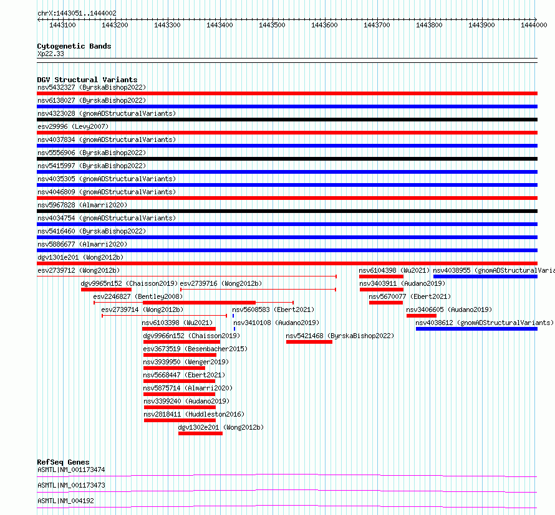The width and height of the screenshot is (555, 515).
Task: Click the nsv3939950 (Wenger2019) label
Action: coord(186,362)
